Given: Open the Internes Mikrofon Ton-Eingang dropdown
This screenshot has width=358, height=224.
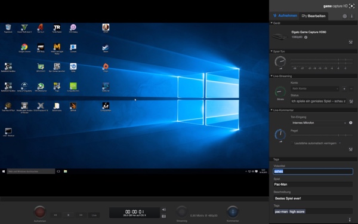Looking at the screenshot, I should pyautogui.click(x=319, y=122).
